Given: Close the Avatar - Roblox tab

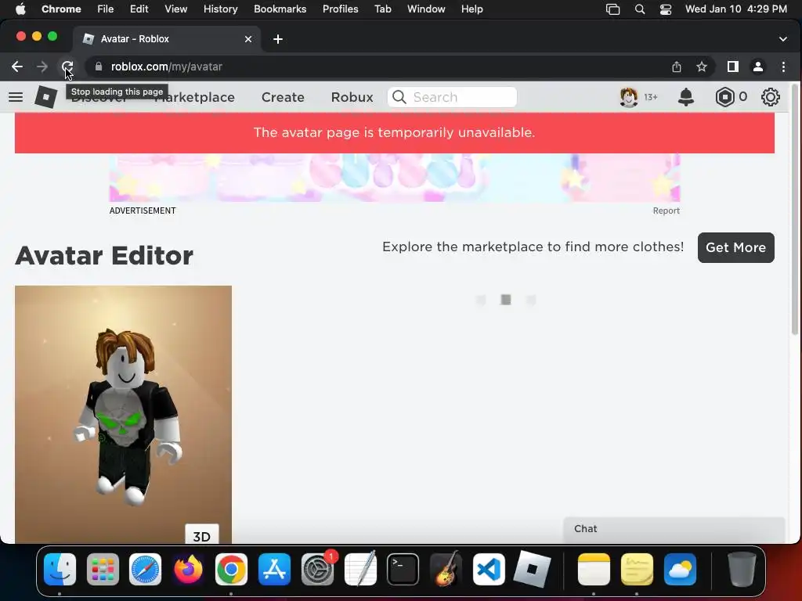Looking at the screenshot, I should pyautogui.click(x=248, y=39).
